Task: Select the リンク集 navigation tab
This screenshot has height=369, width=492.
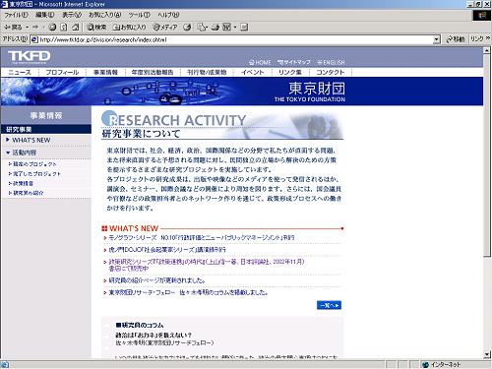Action: 290,72
